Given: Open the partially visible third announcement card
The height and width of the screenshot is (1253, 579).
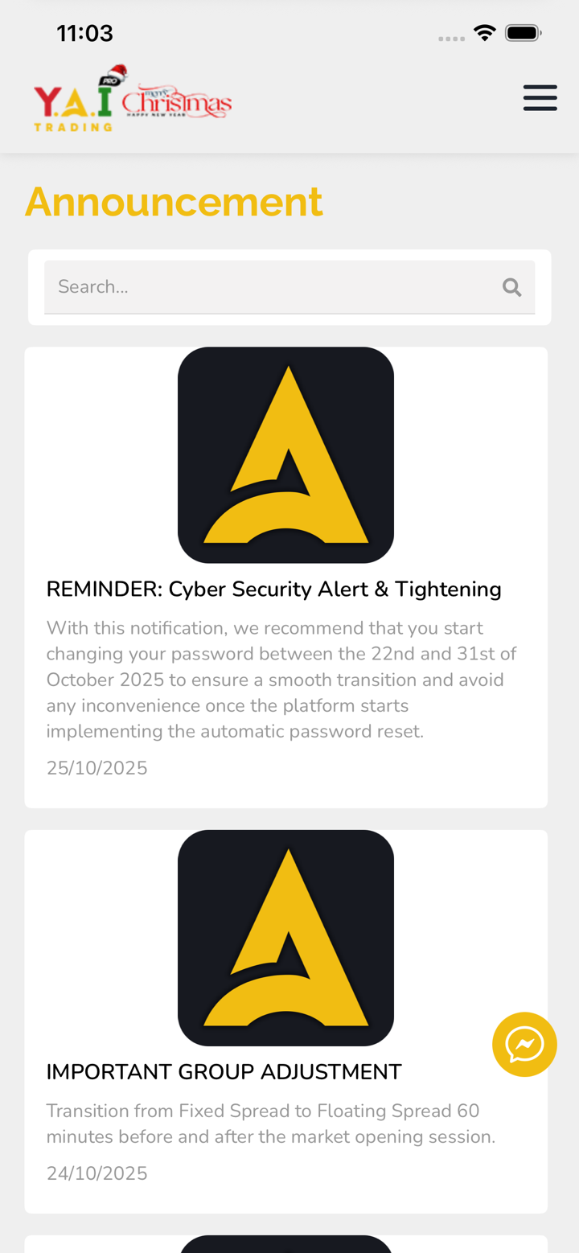Looking at the screenshot, I should [285, 1243].
